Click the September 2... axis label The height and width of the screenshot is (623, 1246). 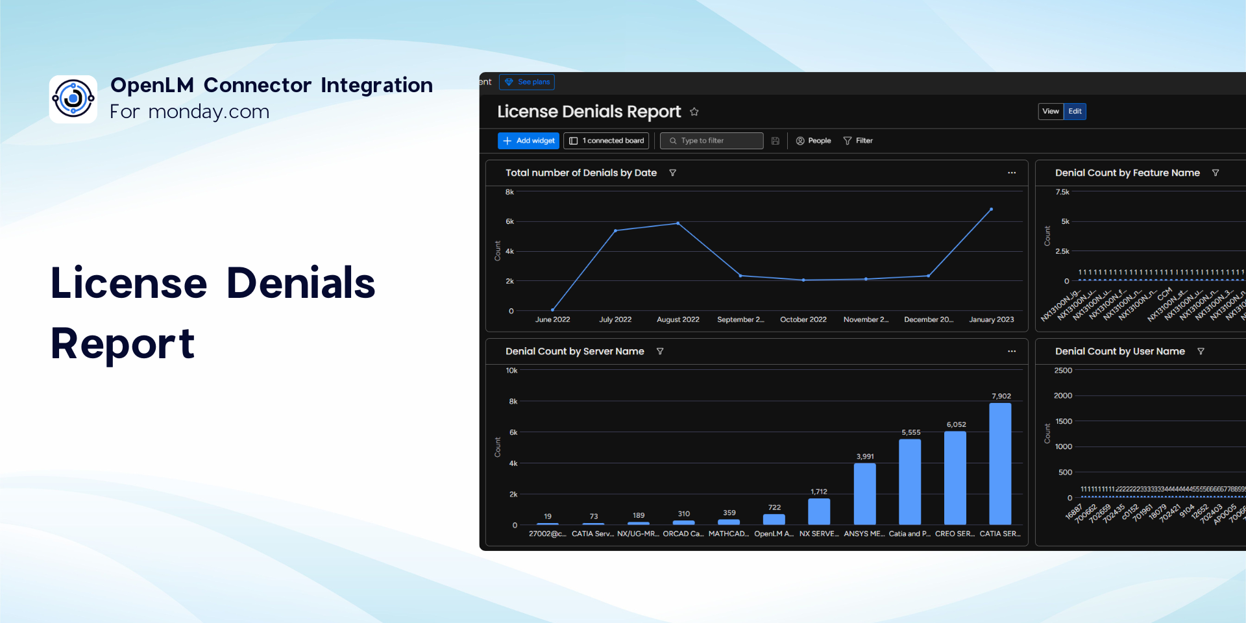[x=740, y=319]
